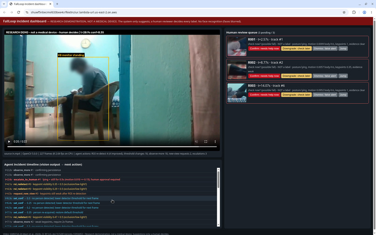376x235 pixels.
Task: Select the t=6.5s set_conf 0.2 row
Action: [110, 207]
